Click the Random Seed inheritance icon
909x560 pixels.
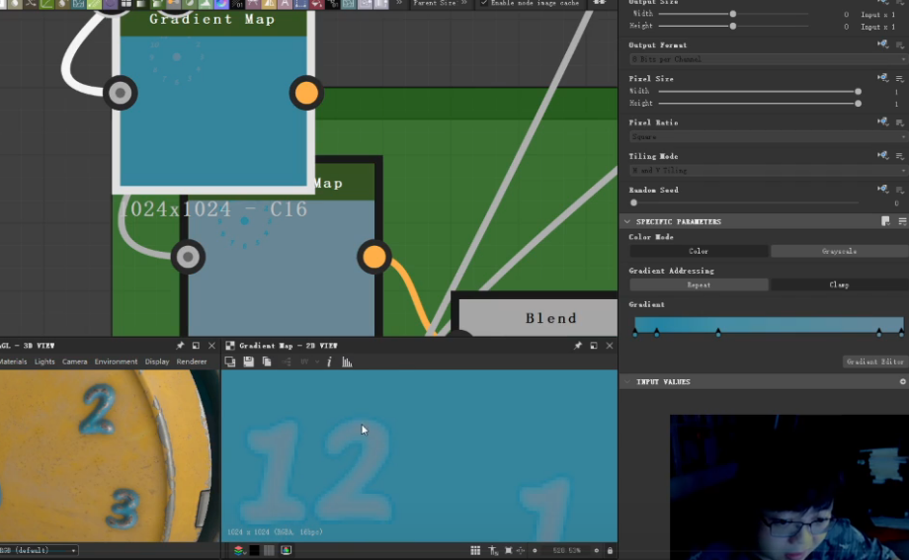[882, 189]
